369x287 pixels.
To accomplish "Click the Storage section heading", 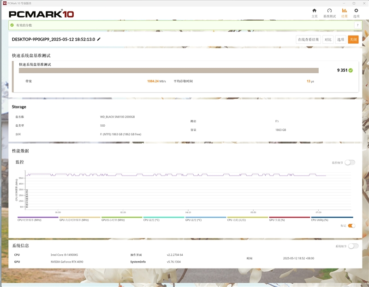I will pyautogui.click(x=19, y=107).
